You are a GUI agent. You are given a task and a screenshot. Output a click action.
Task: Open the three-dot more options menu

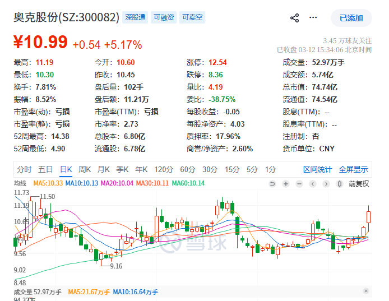[313, 17]
